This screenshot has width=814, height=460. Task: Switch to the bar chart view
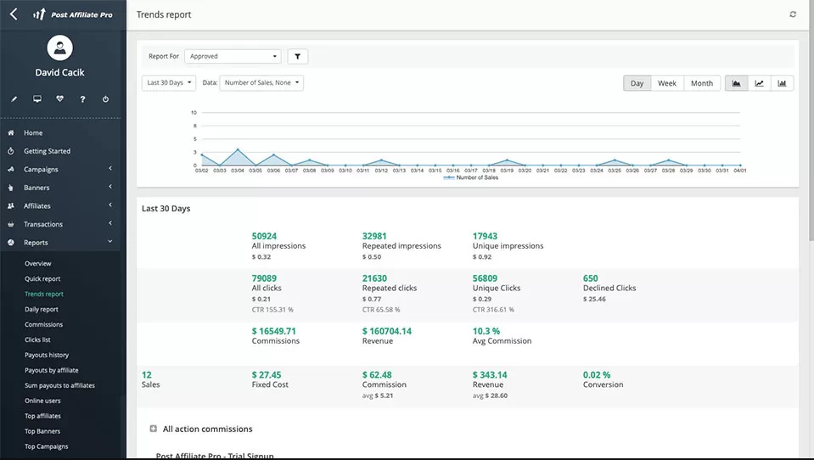(782, 83)
